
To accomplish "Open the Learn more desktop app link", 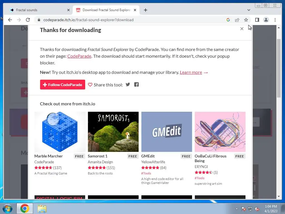I will (191, 72).
